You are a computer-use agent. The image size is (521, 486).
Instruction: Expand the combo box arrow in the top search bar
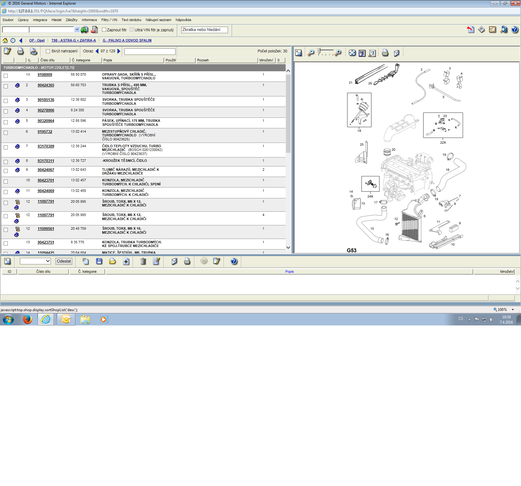77,29
